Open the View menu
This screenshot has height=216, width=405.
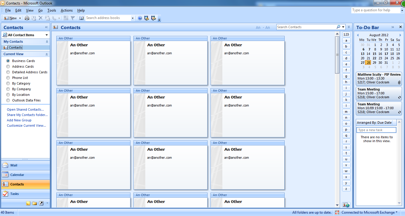[30, 10]
